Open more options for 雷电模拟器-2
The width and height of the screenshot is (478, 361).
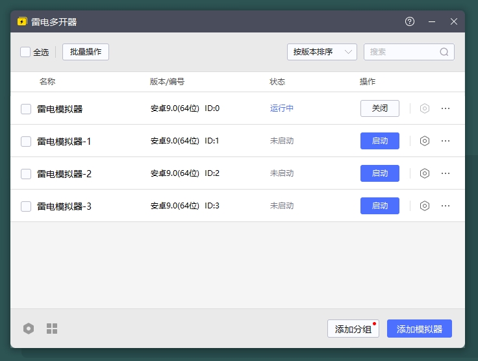click(446, 173)
